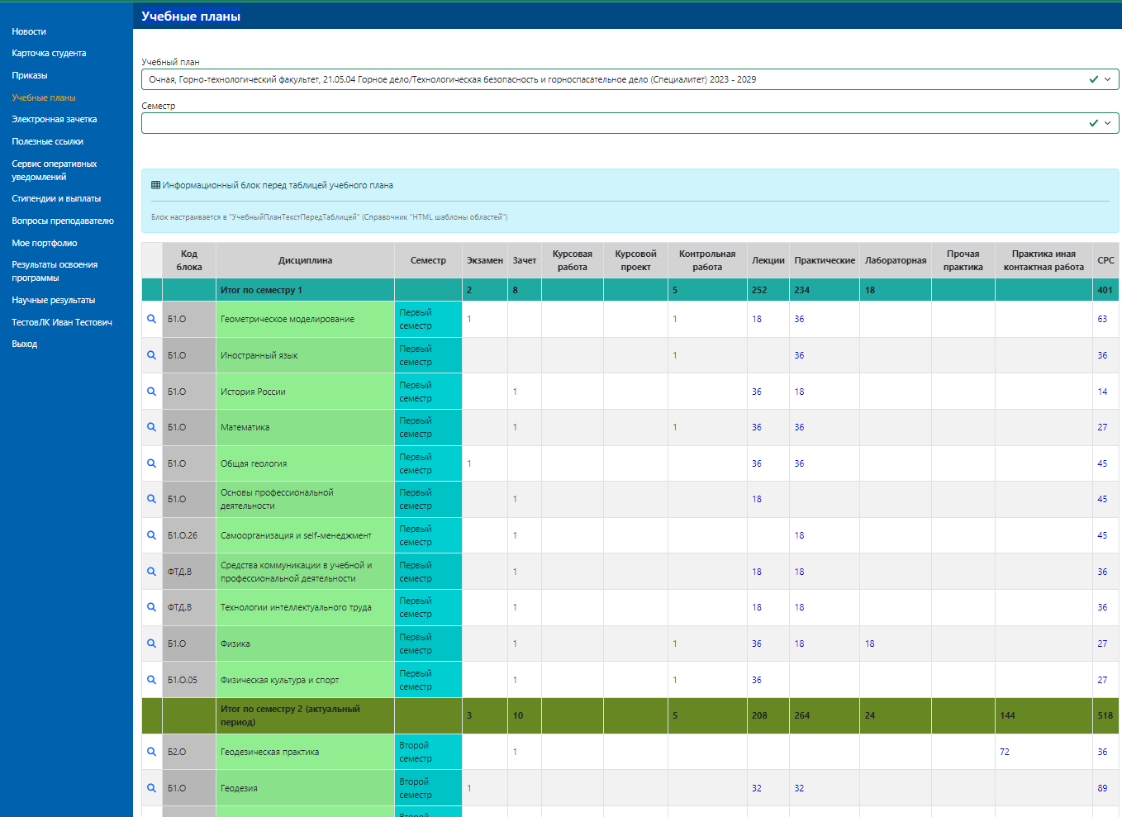Open details icon for Иностранный язык row

(x=151, y=355)
